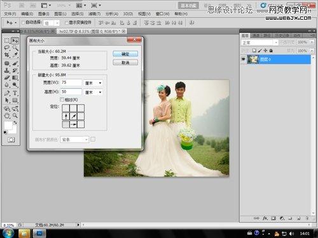Image resolution: width=318 pixels, height=238 pixels.
Task: Open the Edit menu
Action: click(x=27, y=14)
